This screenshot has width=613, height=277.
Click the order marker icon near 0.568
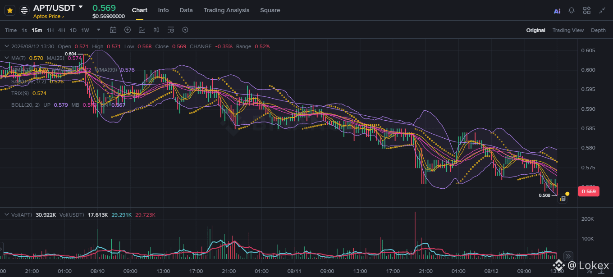[563, 198]
